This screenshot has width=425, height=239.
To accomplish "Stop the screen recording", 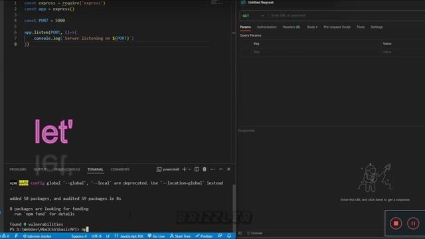I will [x=396, y=224].
